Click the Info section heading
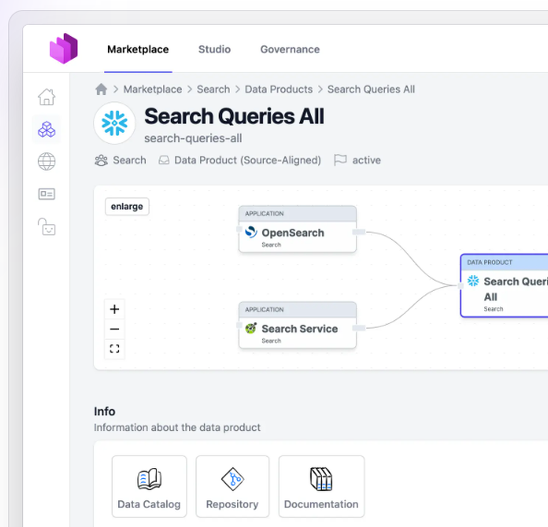Viewport: 548px width, 527px height. (x=105, y=411)
